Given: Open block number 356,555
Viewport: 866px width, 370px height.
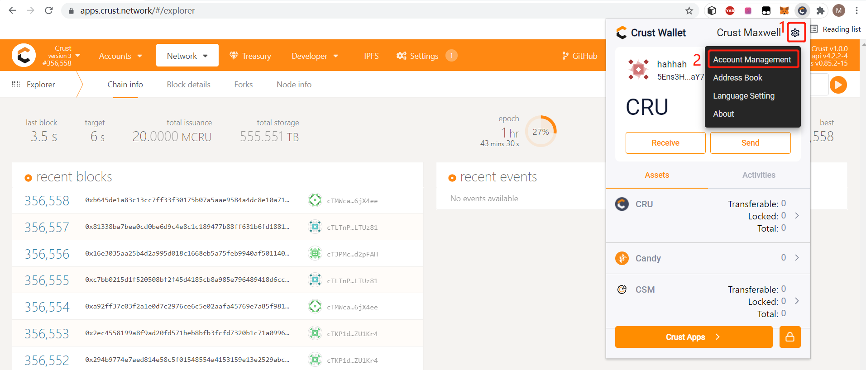Looking at the screenshot, I should (47, 280).
